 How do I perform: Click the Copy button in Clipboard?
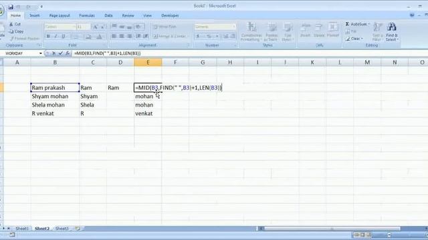coord(16,31)
